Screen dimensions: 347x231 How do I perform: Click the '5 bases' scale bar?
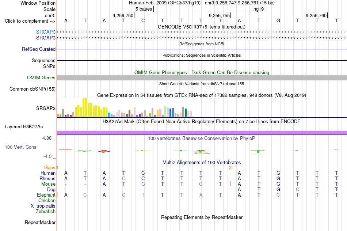click(x=202, y=9)
